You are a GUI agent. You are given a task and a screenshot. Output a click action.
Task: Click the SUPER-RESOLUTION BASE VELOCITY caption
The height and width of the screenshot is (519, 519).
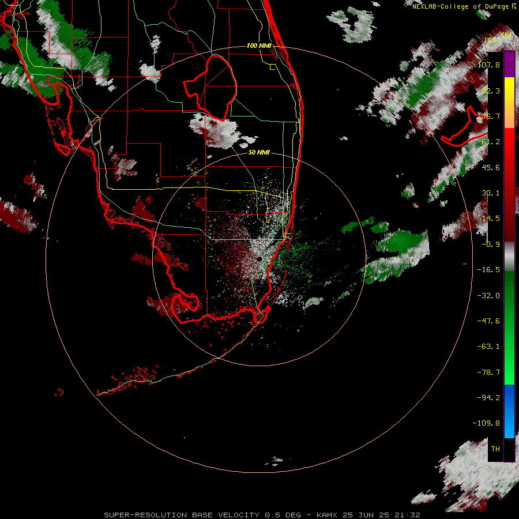[x=182, y=515]
